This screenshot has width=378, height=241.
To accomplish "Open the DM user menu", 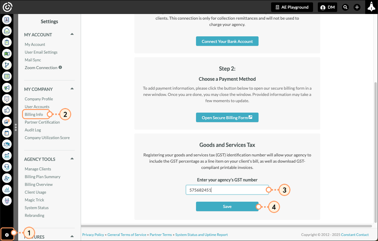I will (327, 7).
